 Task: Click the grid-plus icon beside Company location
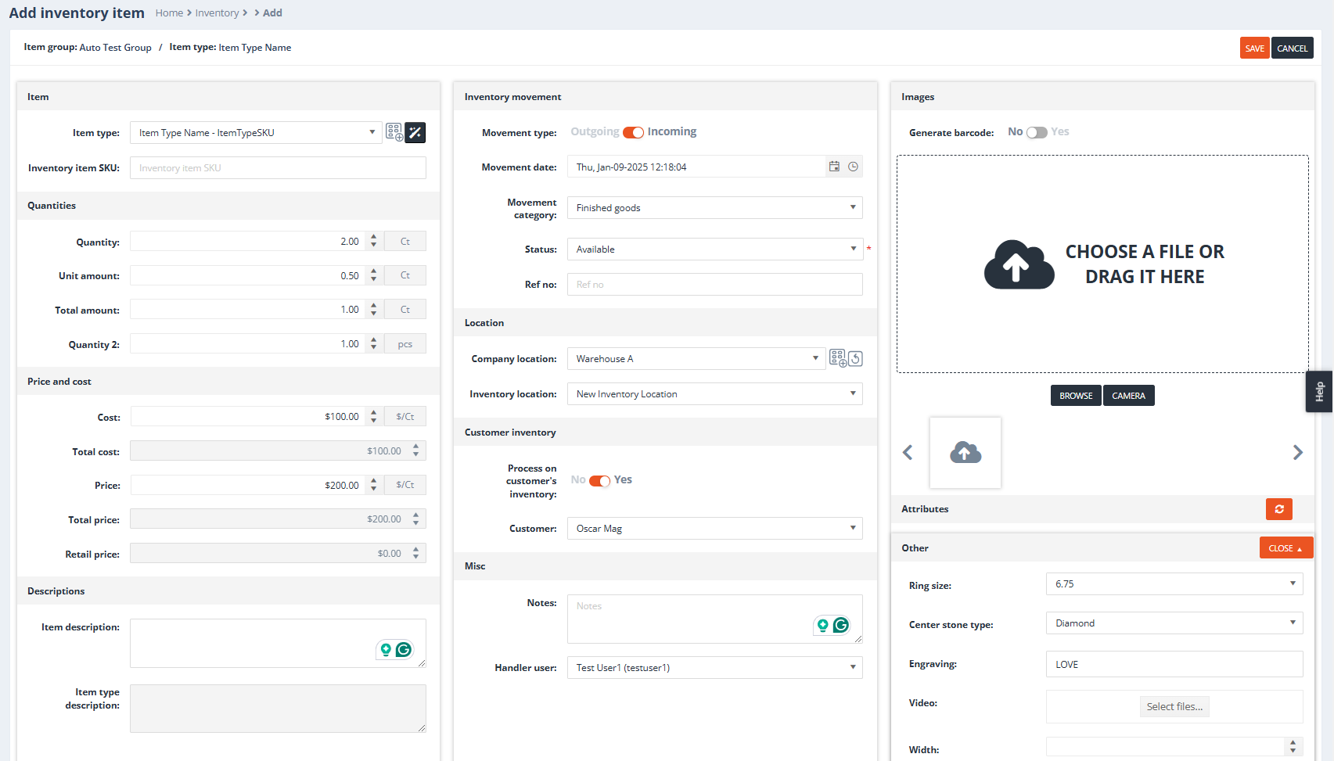[837, 358]
